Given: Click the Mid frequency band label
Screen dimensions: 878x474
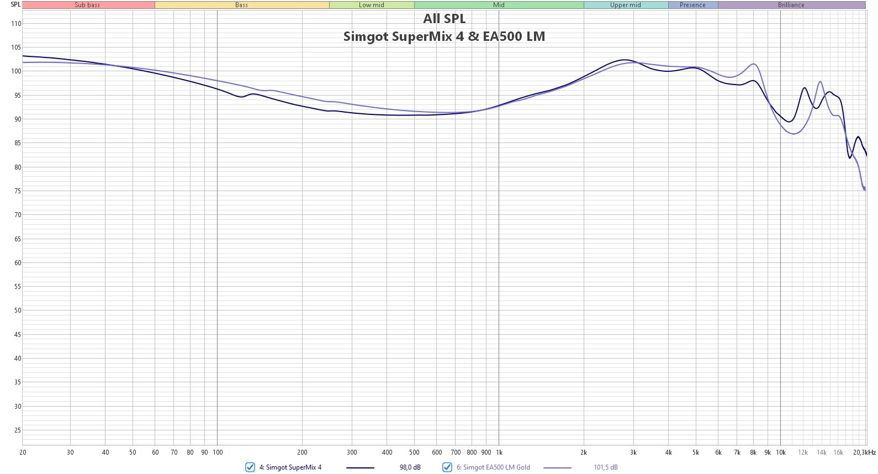Looking at the screenshot, I should 499,5.
